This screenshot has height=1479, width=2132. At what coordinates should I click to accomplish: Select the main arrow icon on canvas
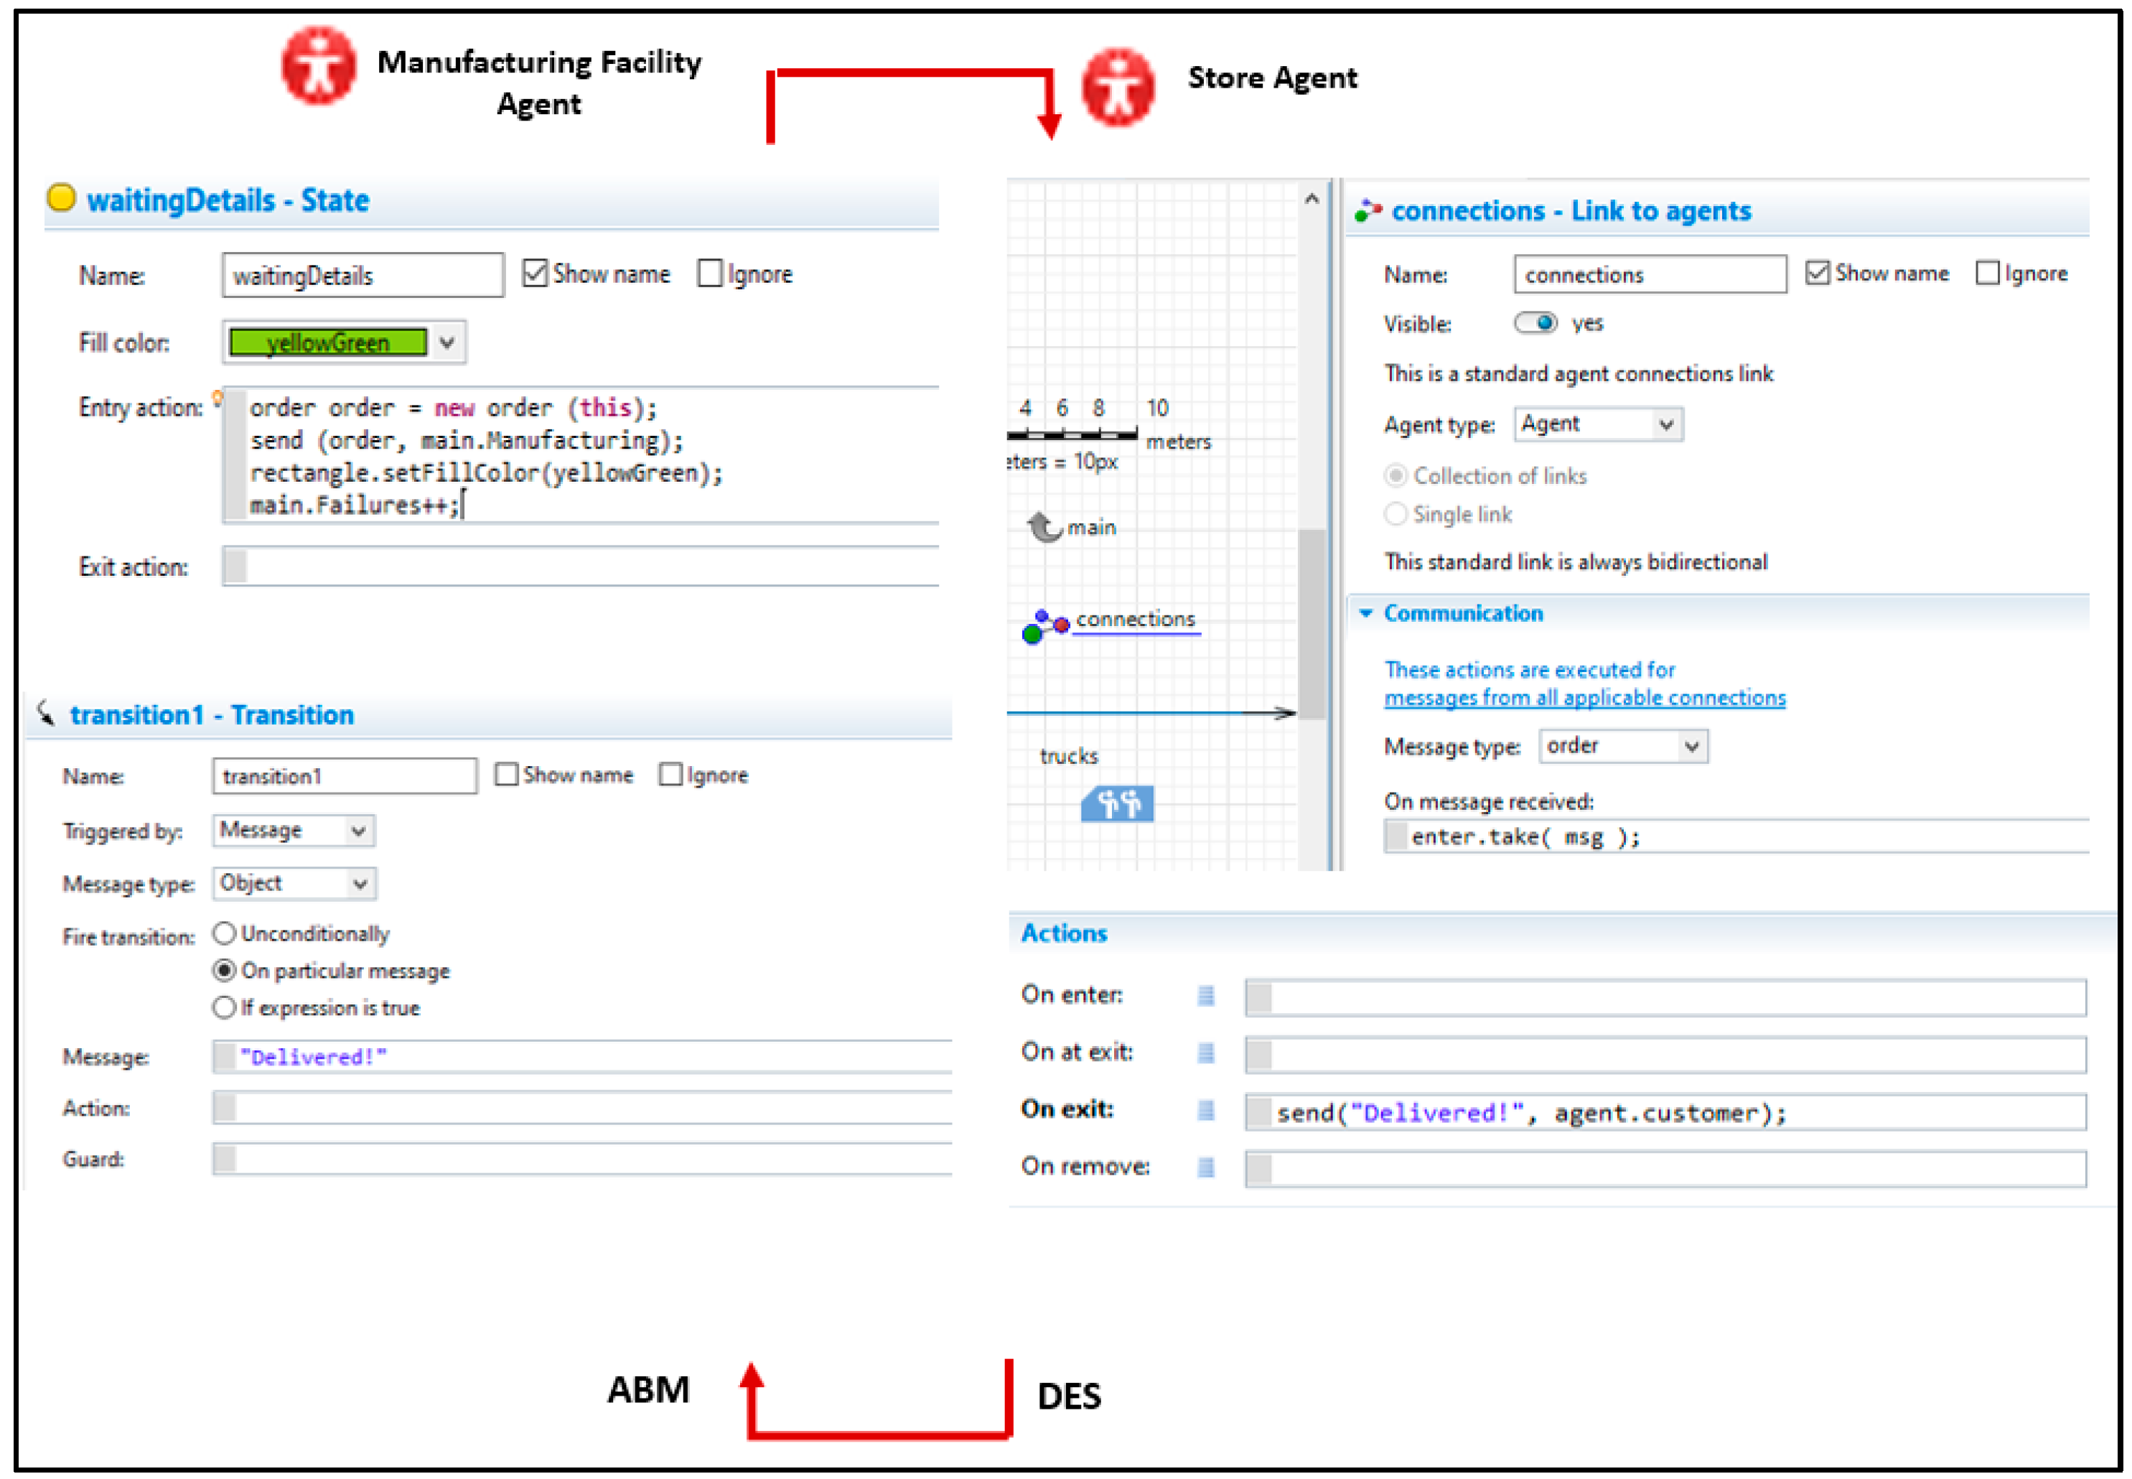coord(1044,526)
